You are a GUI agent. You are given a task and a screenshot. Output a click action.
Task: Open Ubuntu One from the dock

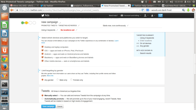tap(5, 50)
